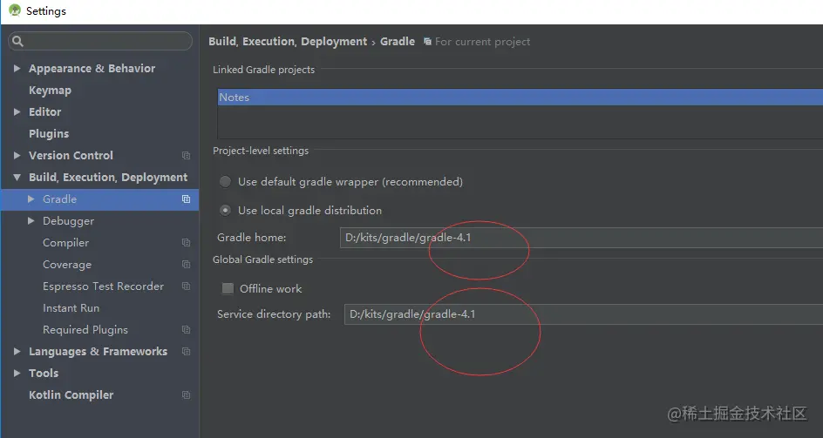The image size is (823, 438).
Task: Collapse the Build, Execution, Deployment section
Action: coord(17,178)
